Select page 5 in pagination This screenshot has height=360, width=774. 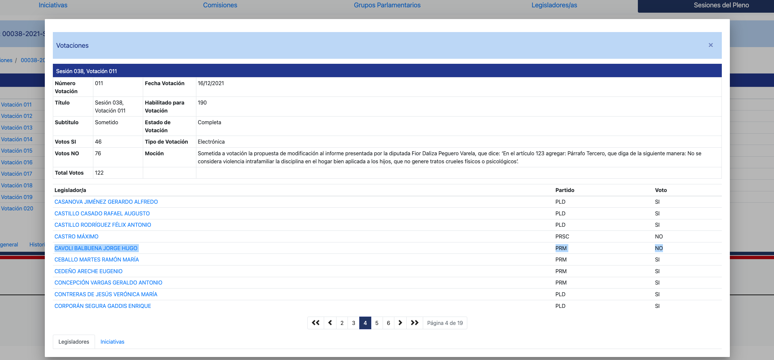click(377, 323)
